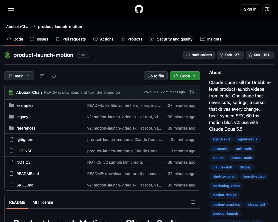Select the README tab
The height and width of the screenshot is (222, 278).
pos(17,202)
